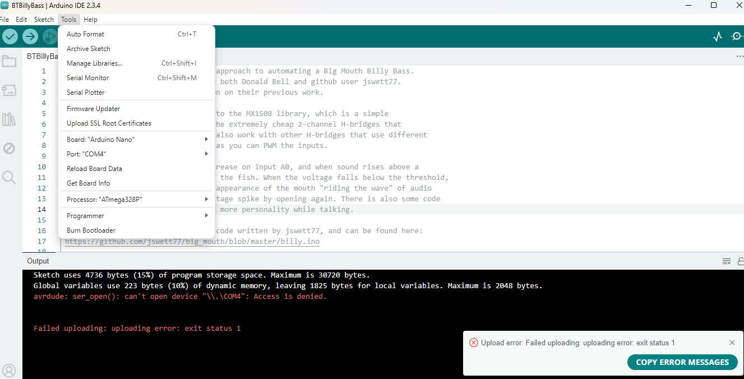Open the github.com/jswett77 billy.ino link
Viewport: 744px width, 379px height.
(x=192, y=242)
